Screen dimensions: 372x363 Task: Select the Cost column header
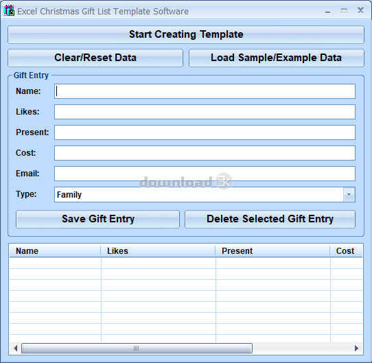346,251
